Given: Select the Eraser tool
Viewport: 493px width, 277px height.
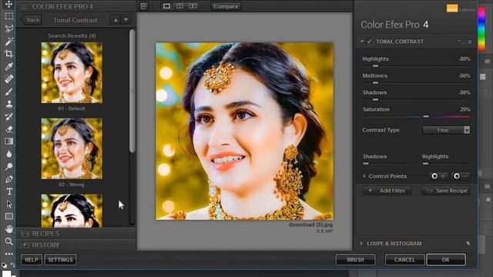Looking at the screenshot, I should pos(8,129).
